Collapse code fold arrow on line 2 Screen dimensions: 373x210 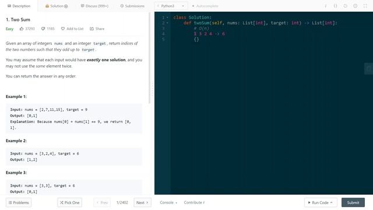pyautogui.click(x=167, y=23)
